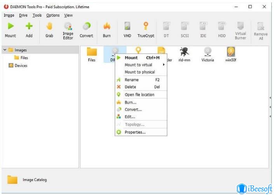
Task: Select Delete in the context menu
Action: (x=141, y=87)
